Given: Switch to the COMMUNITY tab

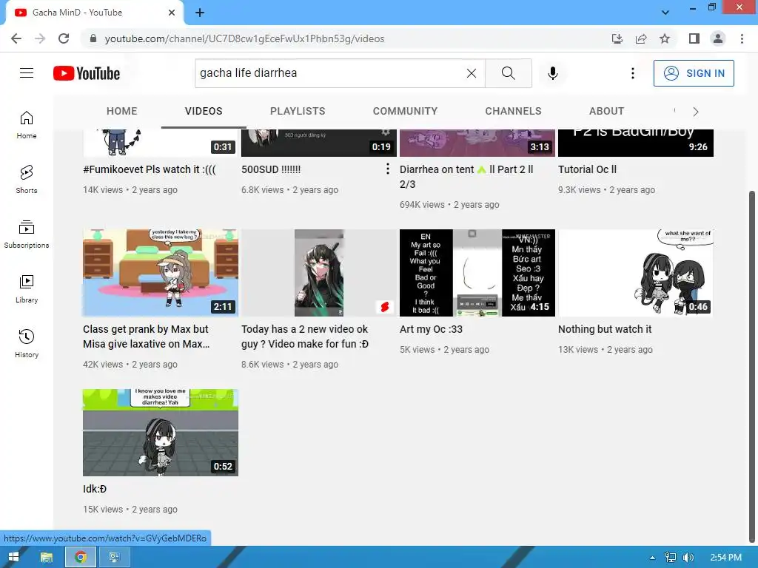Looking at the screenshot, I should pos(405,111).
